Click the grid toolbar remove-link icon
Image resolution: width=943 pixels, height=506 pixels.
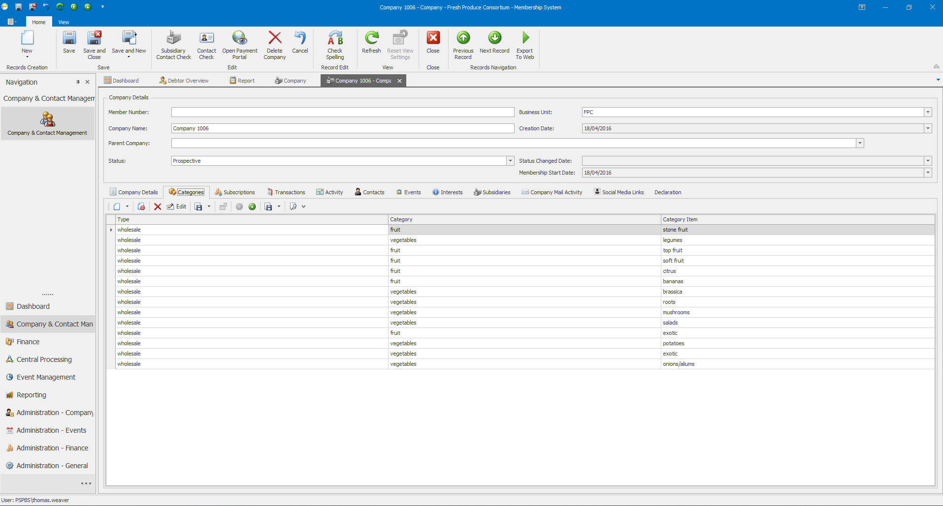(141, 207)
